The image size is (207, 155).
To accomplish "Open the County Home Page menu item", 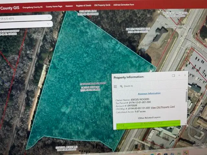I will coord(54,6).
